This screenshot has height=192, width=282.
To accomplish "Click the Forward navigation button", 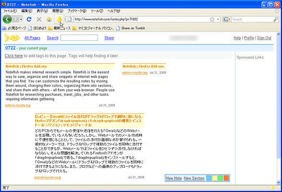I will pyautogui.click(x=16, y=19).
